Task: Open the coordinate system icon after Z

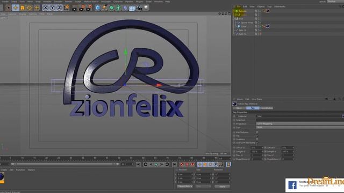Action: (x=67, y=8)
